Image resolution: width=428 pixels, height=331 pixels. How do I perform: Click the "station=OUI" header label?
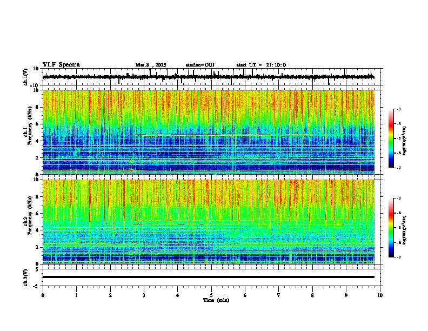[x=200, y=65]
